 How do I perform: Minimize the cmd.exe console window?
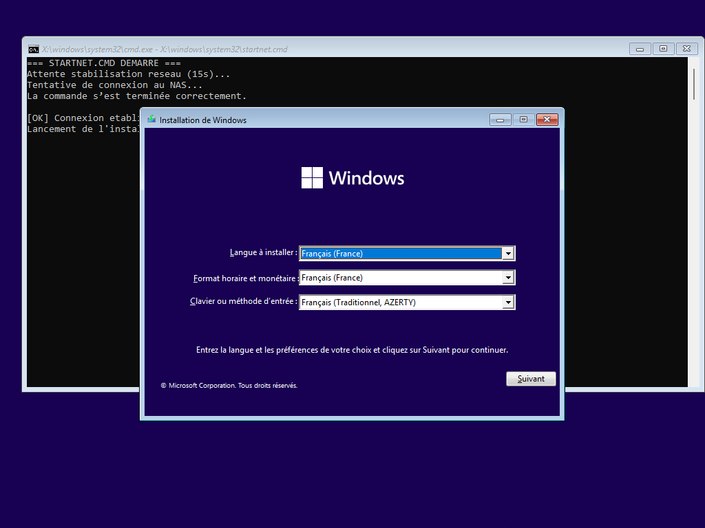(640, 49)
